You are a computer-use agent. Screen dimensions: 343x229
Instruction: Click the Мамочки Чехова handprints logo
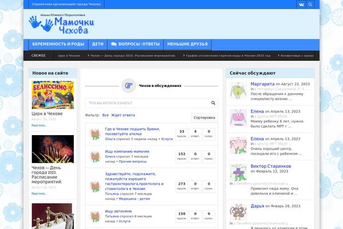61,24
